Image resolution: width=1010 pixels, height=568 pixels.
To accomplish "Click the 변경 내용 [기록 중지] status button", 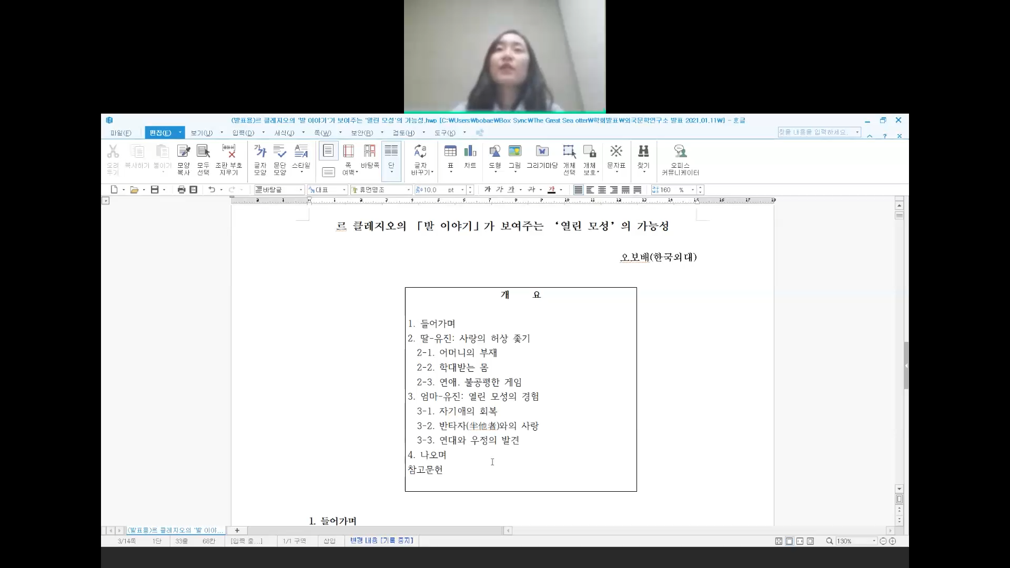I will 382,541.
